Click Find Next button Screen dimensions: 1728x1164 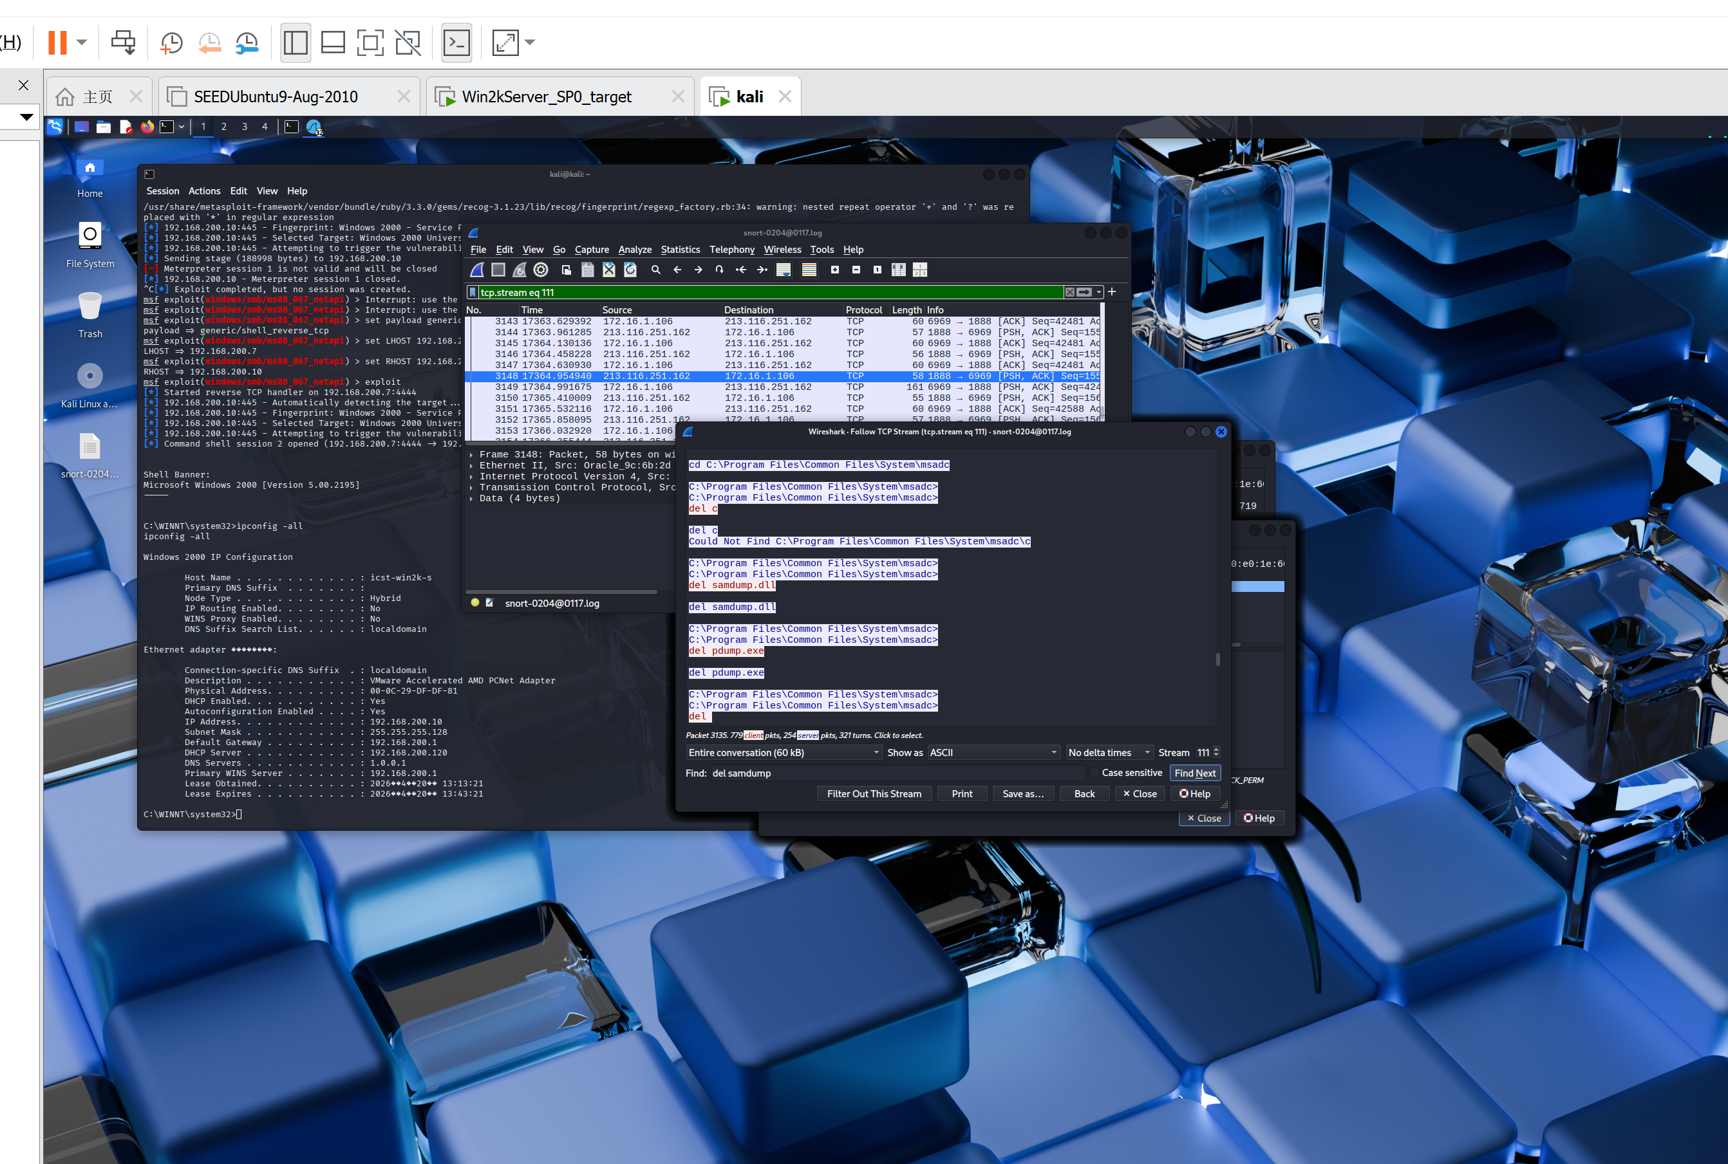click(x=1194, y=773)
